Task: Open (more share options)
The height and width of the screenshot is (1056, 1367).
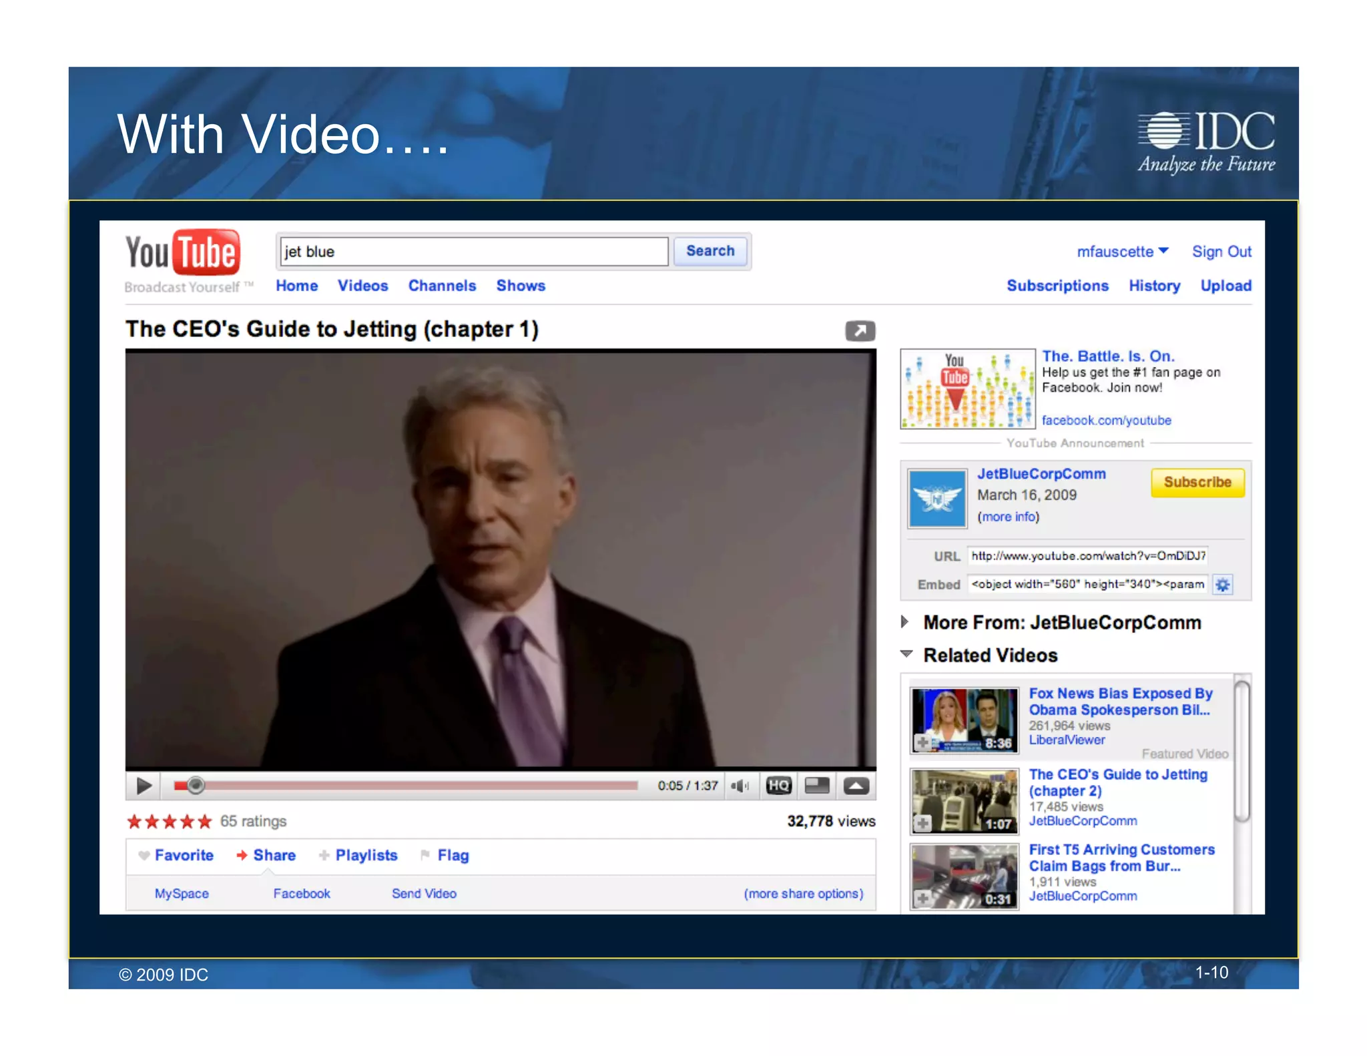Action: 804,893
